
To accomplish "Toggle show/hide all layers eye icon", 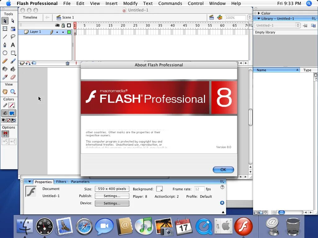I will (x=57, y=25).
